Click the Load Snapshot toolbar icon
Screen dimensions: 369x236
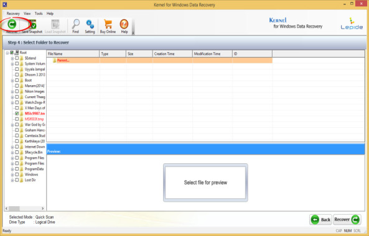pos(55,24)
